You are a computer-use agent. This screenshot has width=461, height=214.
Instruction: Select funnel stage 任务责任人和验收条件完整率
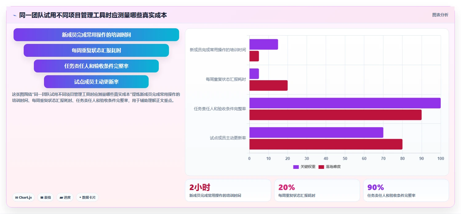(96, 66)
